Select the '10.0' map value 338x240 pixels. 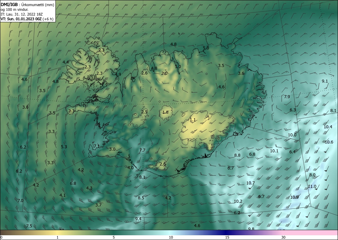point(292,135)
